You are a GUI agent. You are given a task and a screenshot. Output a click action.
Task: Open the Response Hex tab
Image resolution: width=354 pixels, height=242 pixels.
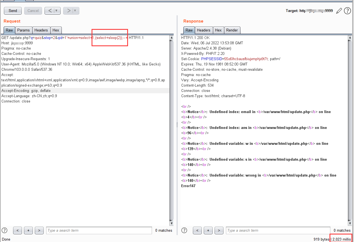point(218,30)
